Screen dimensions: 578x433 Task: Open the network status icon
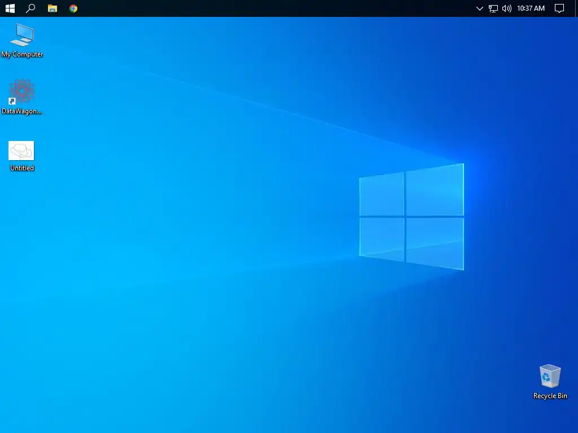tap(493, 8)
